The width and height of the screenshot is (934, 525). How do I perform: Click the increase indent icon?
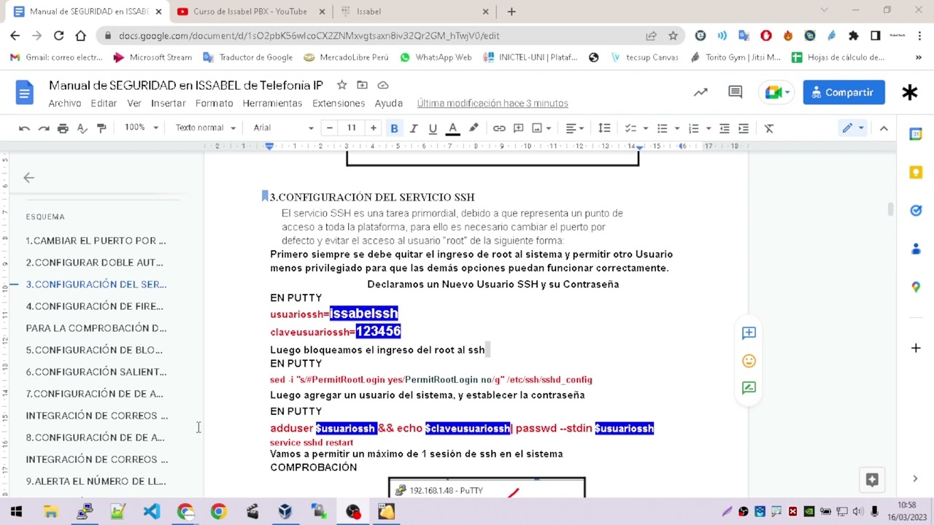click(744, 128)
